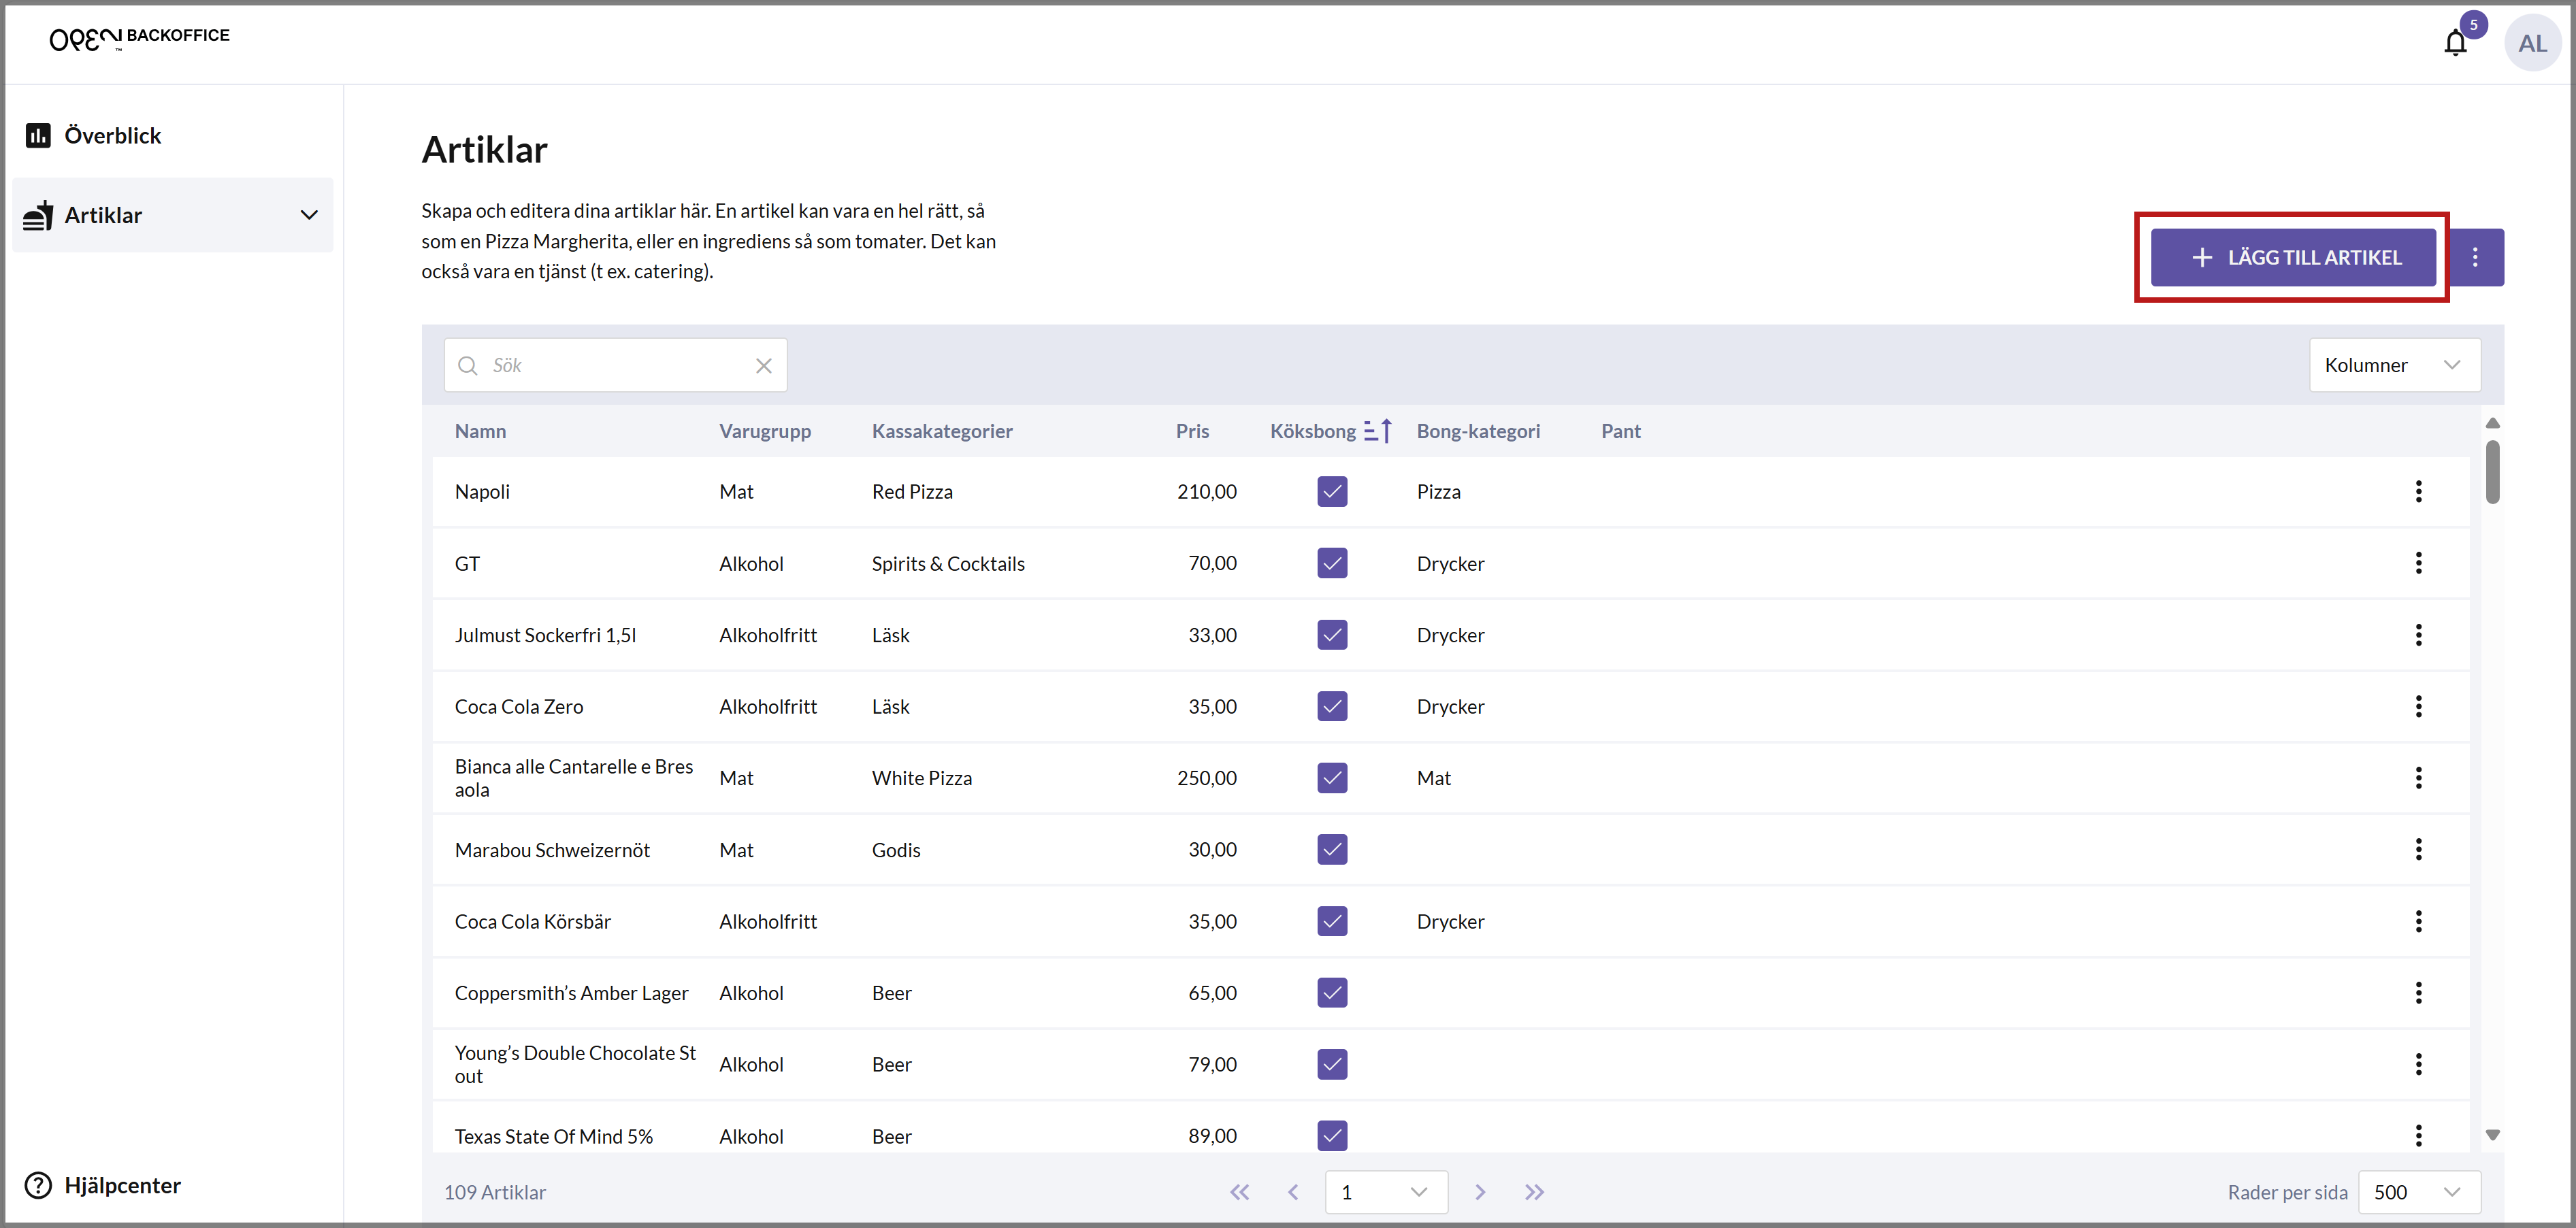Screen dimensions: 2576x1228
Task: Click the Godis category cell
Action: pyautogui.click(x=896, y=849)
